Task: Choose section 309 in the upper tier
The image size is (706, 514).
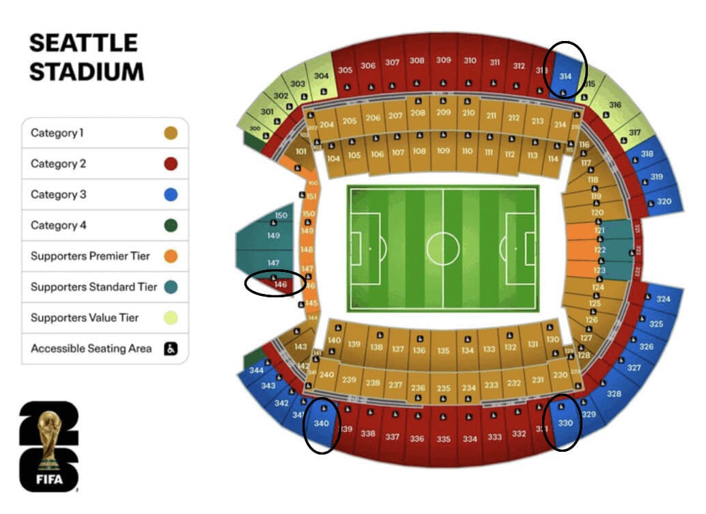Action: [443, 60]
